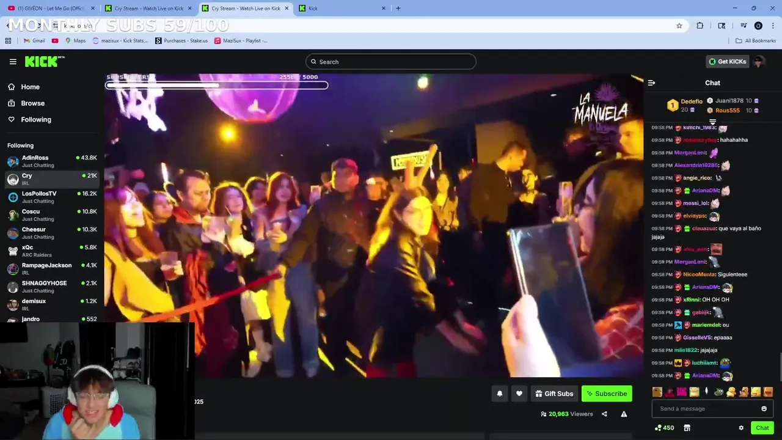Click the pink text emote in the quick emotes
This screenshot has width=782, height=440.
pos(682,392)
